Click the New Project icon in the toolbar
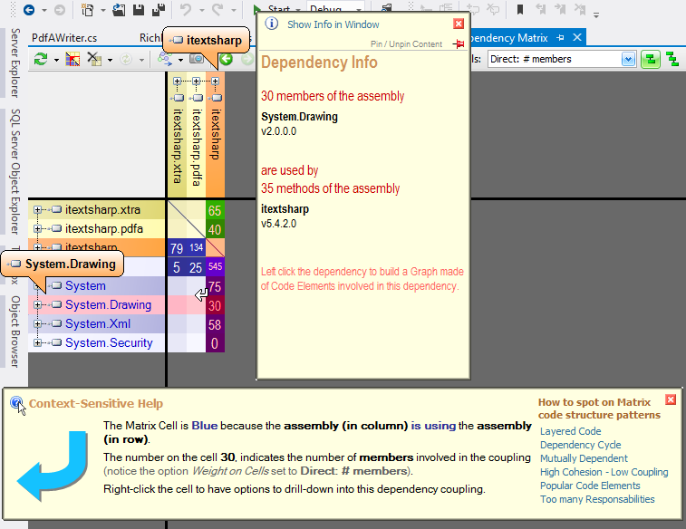 (x=88, y=9)
